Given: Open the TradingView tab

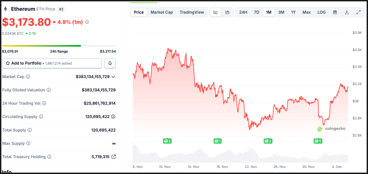Looking at the screenshot, I should click(192, 12).
